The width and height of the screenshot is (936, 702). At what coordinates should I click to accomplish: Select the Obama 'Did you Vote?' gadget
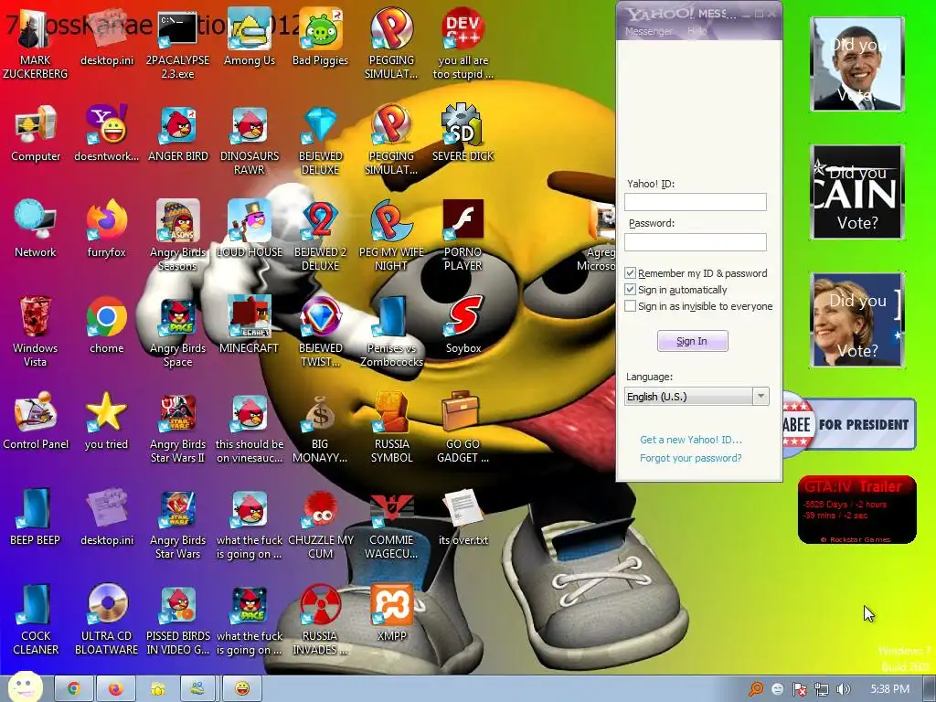tap(857, 64)
